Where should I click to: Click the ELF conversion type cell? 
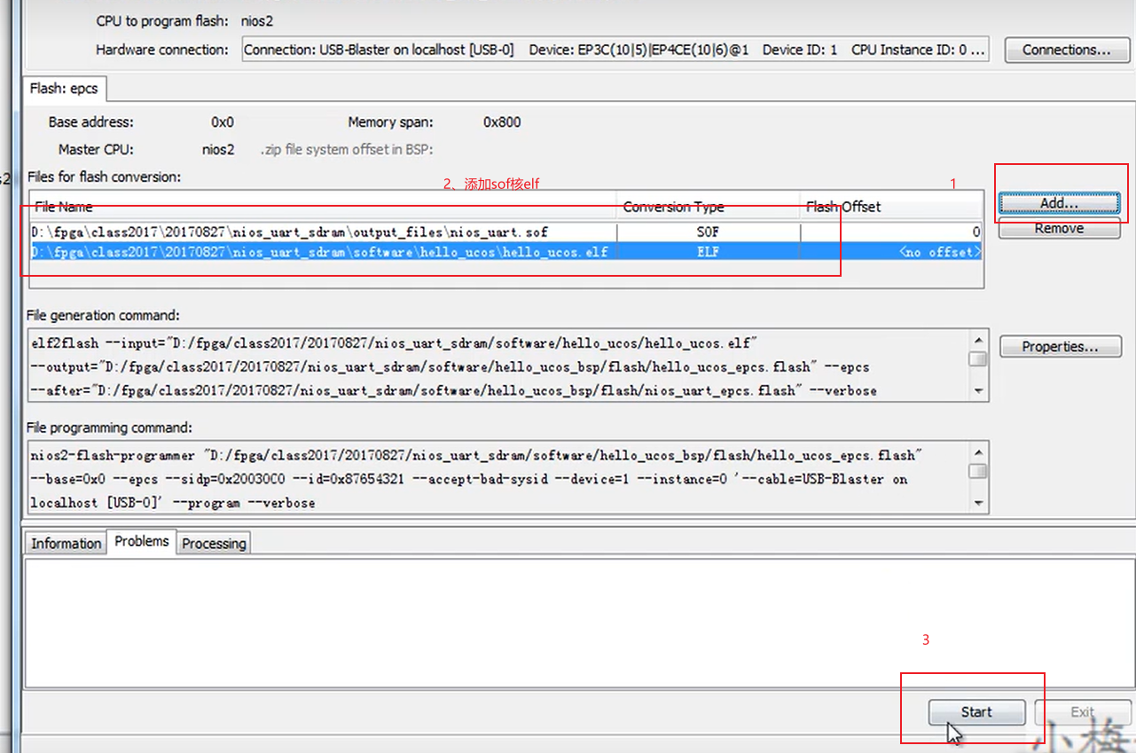click(x=708, y=252)
